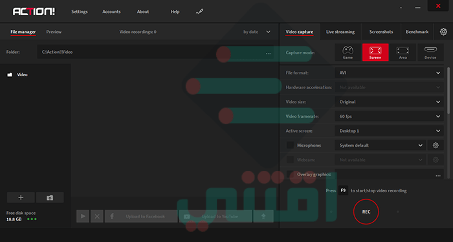This screenshot has width=453, height=242.
Task: Play the selected recording
Action: pos(83,216)
